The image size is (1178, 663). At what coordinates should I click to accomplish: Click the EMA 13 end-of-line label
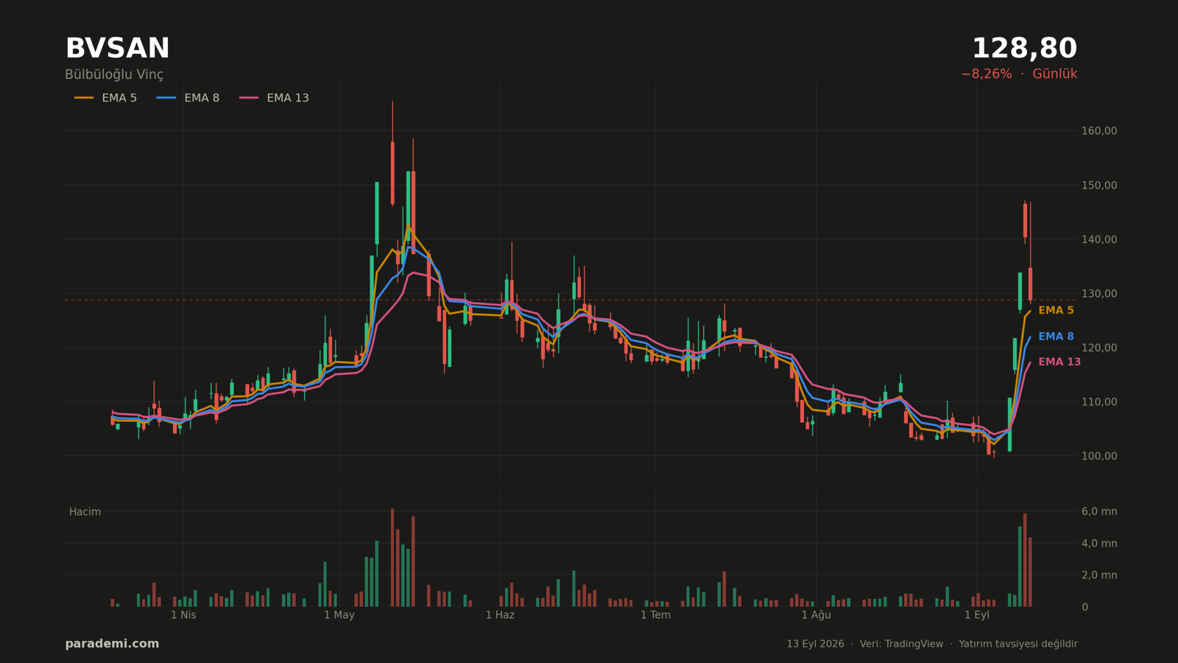(x=1059, y=362)
